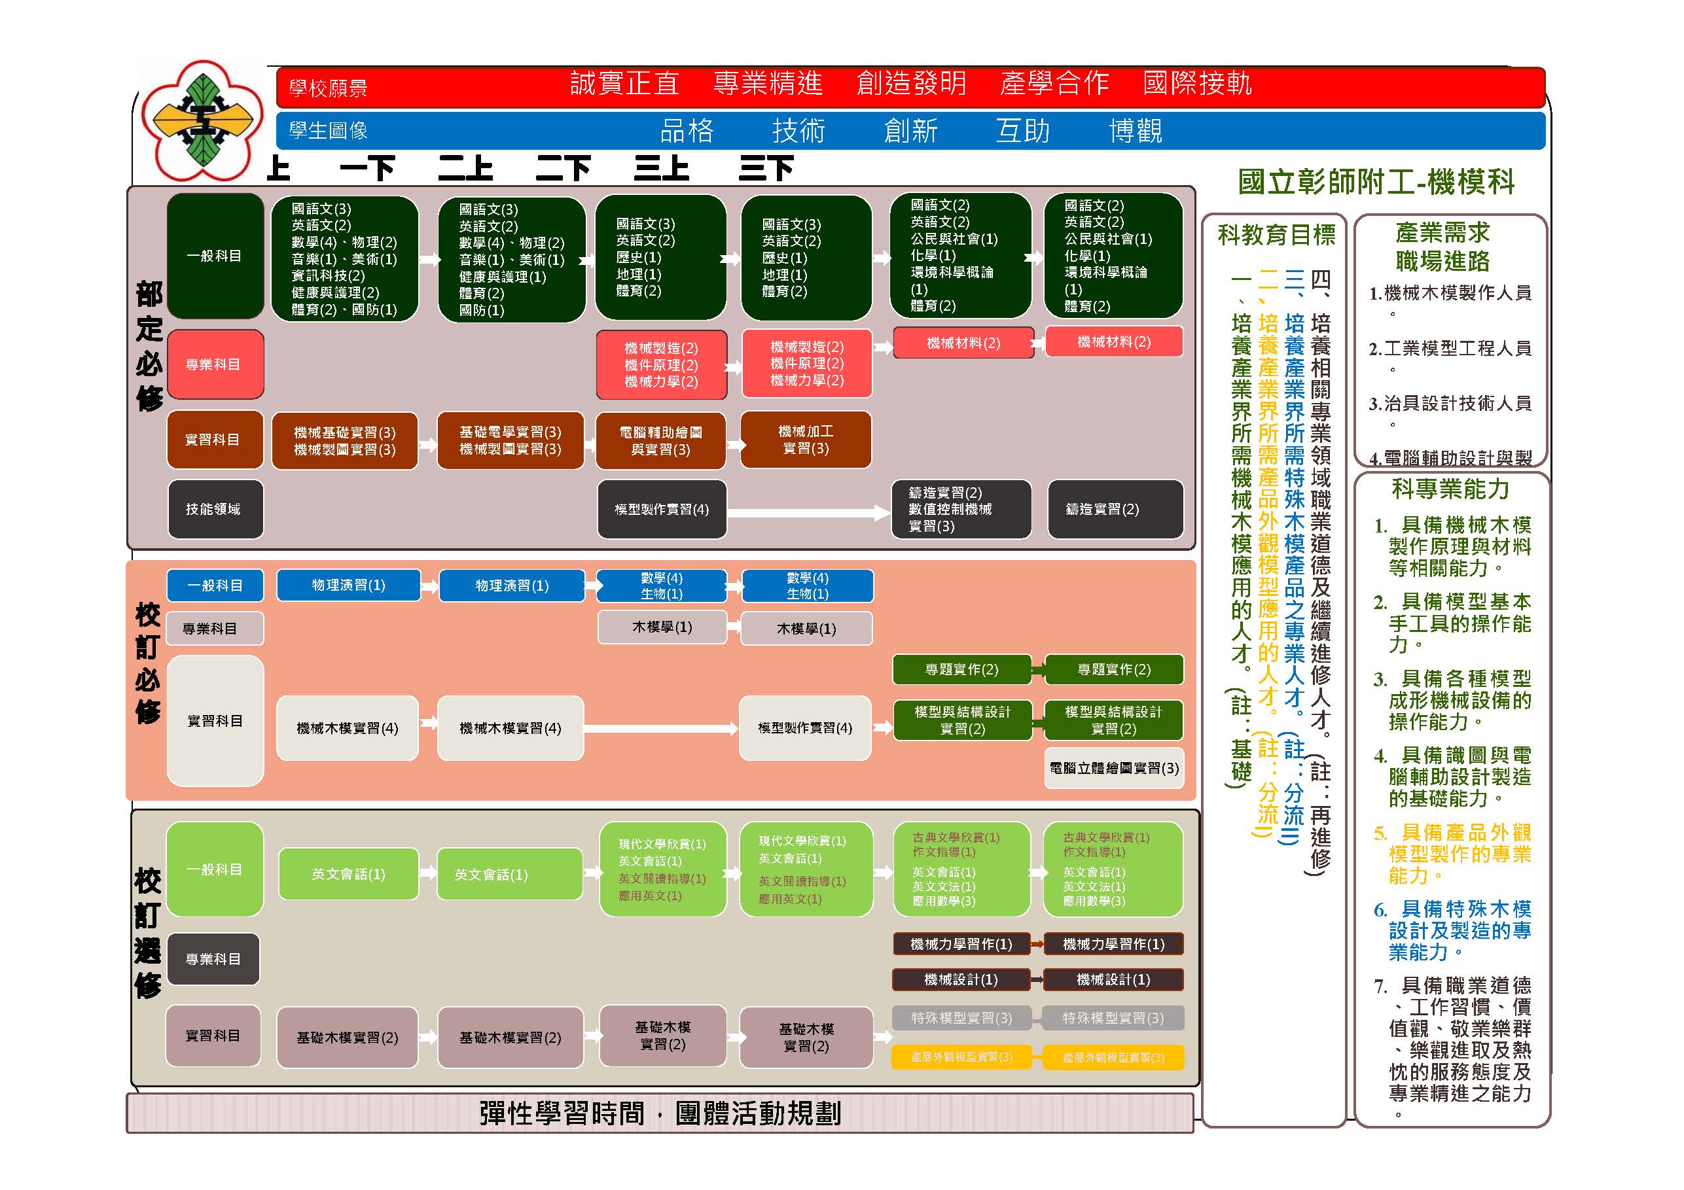Click the 基礎電學實習(3) box
The height and width of the screenshot is (1190, 1684).
click(x=511, y=441)
